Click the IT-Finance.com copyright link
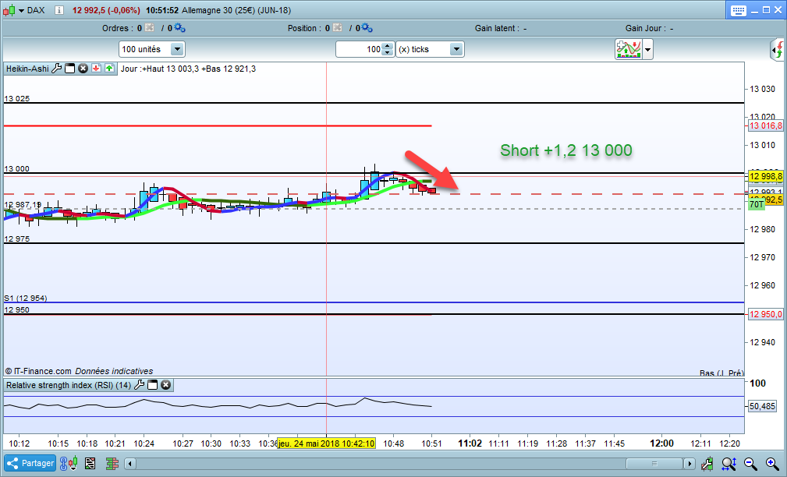 click(38, 371)
